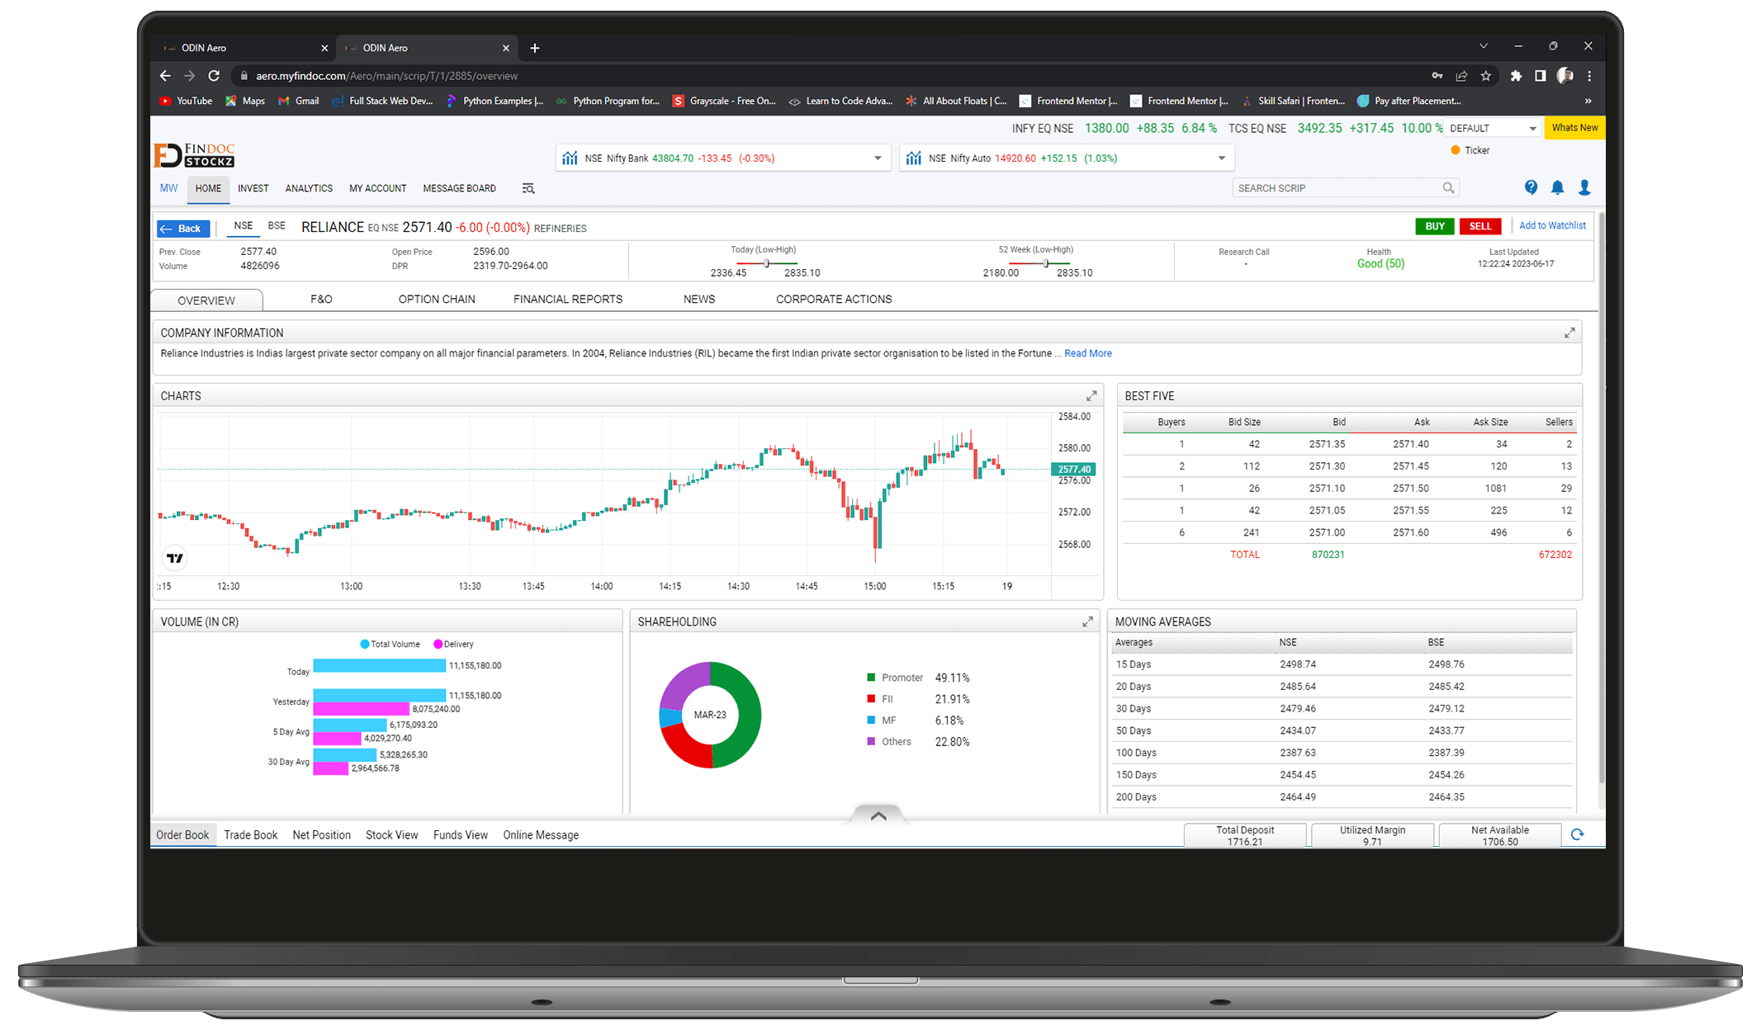Open the notifications bell icon
The width and height of the screenshot is (1761, 1030).
click(1557, 187)
